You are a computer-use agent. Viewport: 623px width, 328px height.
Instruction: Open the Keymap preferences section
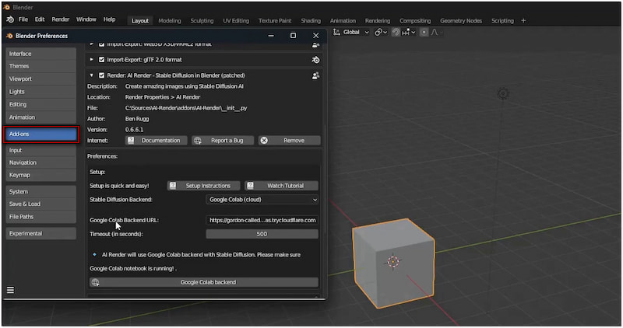pos(41,175)
